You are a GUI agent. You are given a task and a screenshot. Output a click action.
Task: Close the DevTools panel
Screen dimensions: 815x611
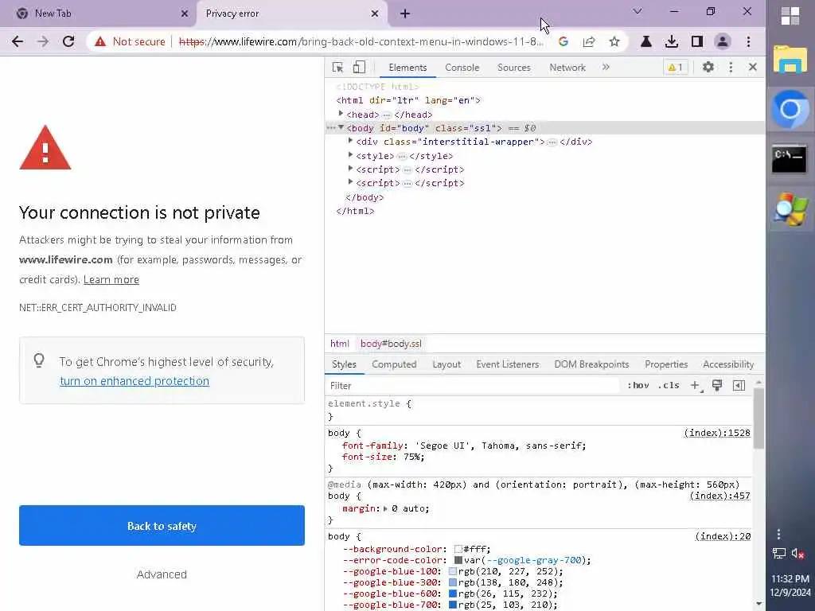coord(753,67)
